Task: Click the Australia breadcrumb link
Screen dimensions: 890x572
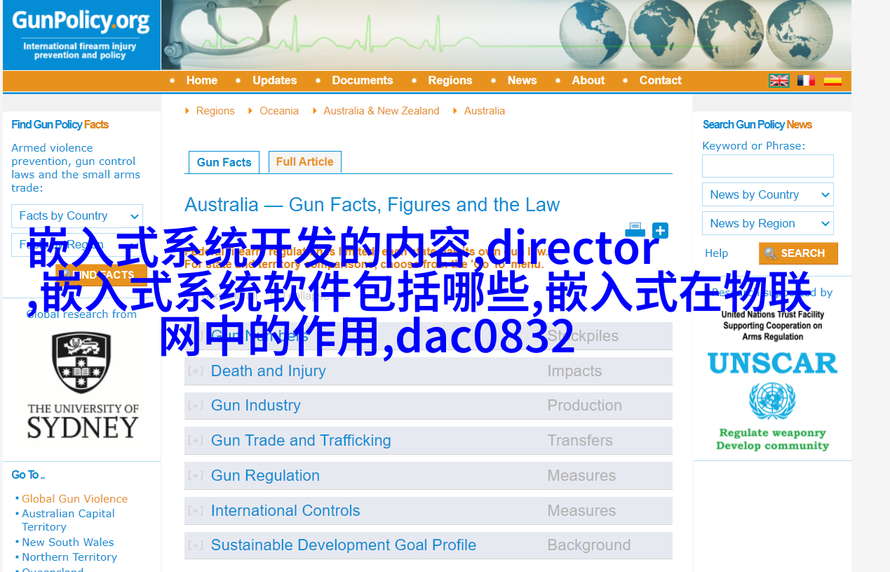Action: [485, 111]
